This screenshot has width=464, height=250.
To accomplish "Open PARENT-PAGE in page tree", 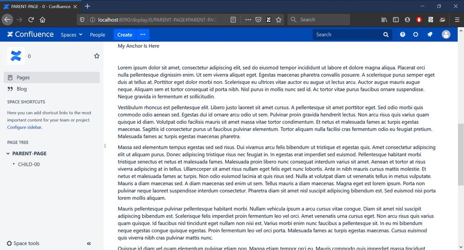I will click(x=29, y=154).
